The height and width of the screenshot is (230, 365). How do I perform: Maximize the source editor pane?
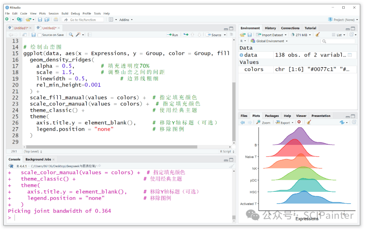tap(231, 28)
